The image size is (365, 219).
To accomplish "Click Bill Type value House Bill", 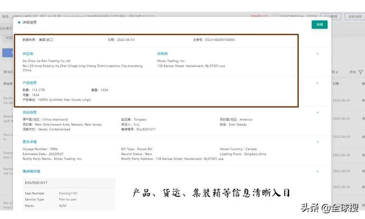I will click(x=144, y=149).
